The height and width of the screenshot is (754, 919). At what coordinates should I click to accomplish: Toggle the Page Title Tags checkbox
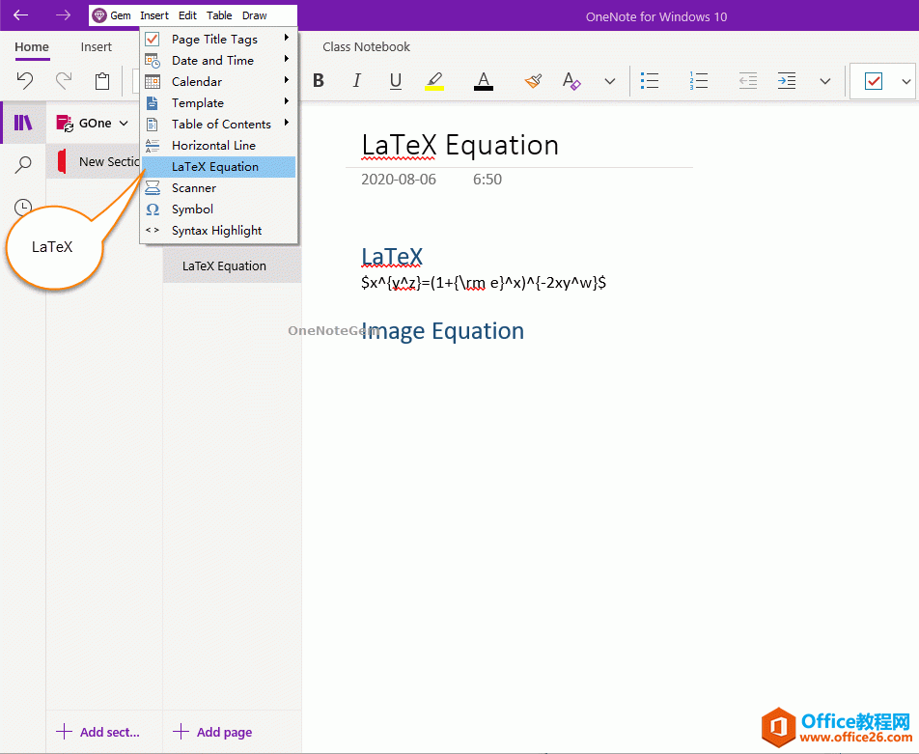pos(152,39)
